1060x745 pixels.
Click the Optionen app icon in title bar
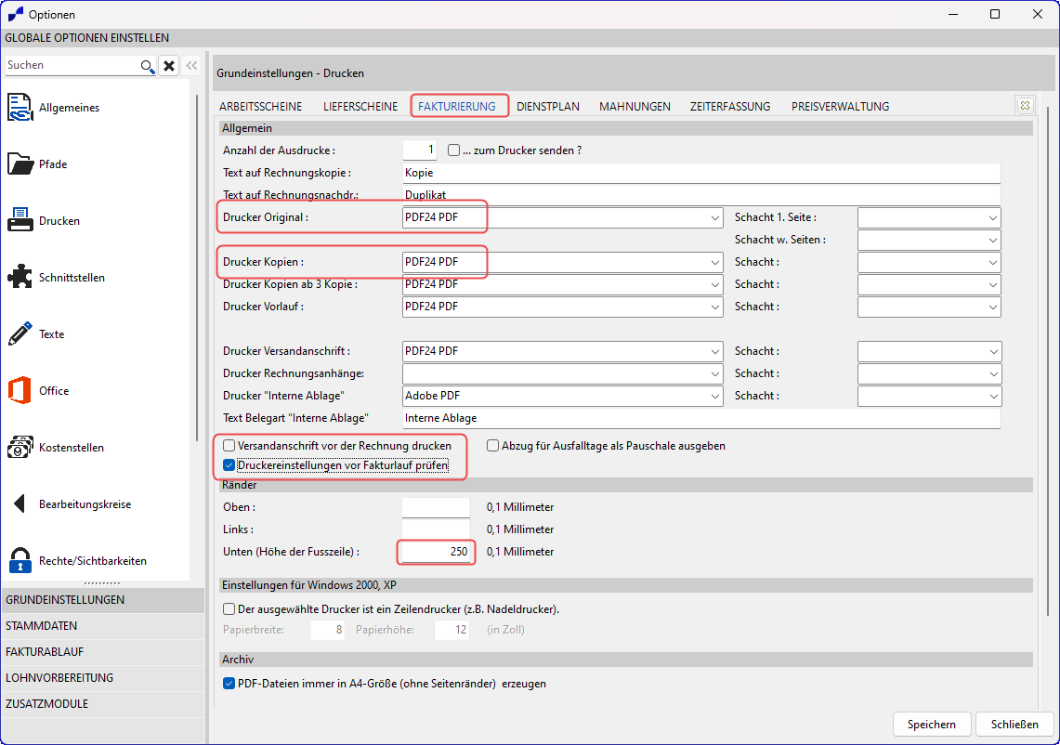tap(15, 14)
